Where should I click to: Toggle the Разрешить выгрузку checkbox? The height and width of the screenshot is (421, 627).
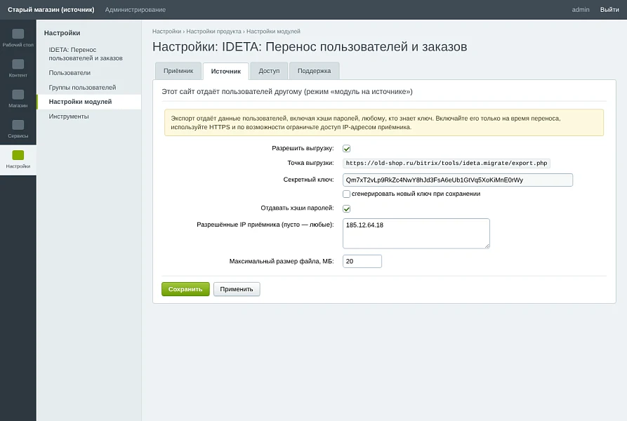coord(347,149)
